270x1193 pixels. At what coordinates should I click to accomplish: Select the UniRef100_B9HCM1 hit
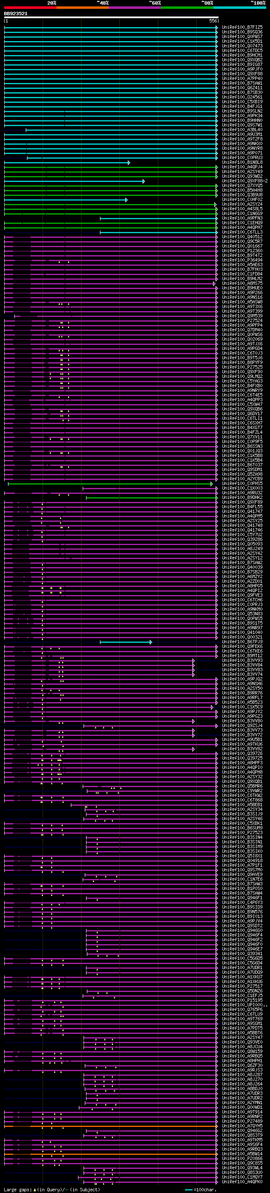[x=242, y=55]
